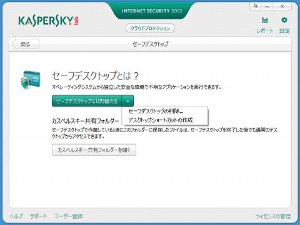Go back with the 戻る button

pyautogui.click(x=26, y=44)
